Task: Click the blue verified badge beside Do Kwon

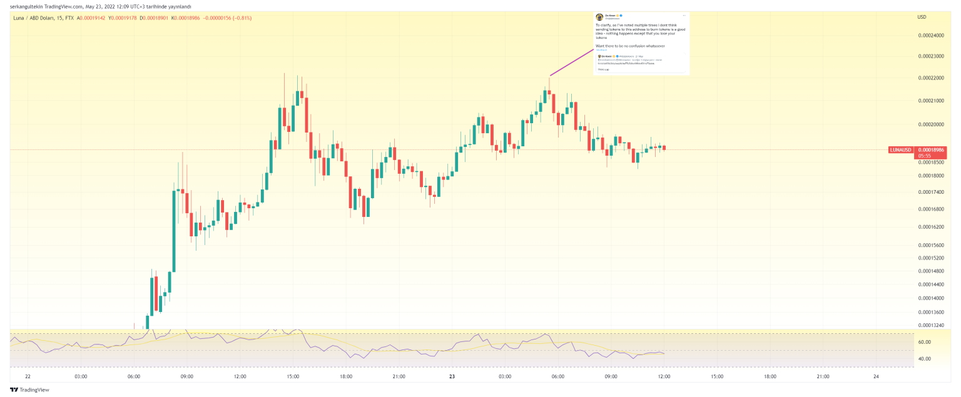Action: [620, 16]
